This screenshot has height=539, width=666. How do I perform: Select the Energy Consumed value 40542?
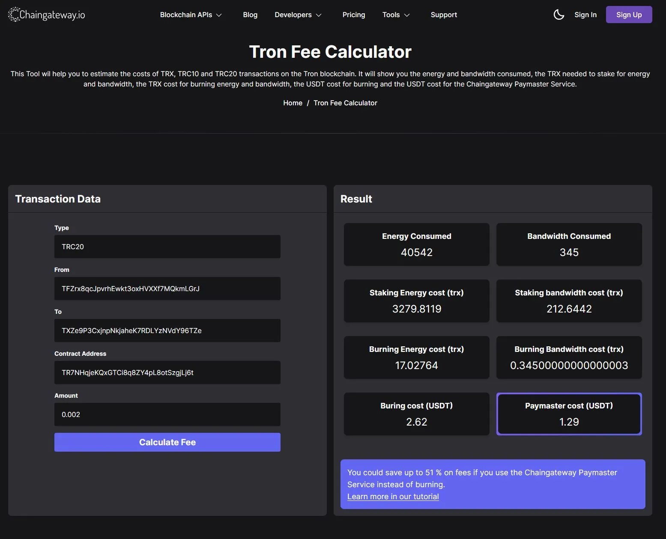coord(417,252)
